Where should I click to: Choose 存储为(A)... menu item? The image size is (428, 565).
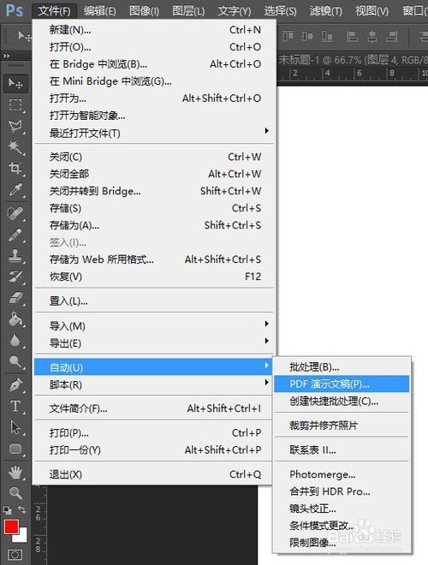click(x=153, y=225)
